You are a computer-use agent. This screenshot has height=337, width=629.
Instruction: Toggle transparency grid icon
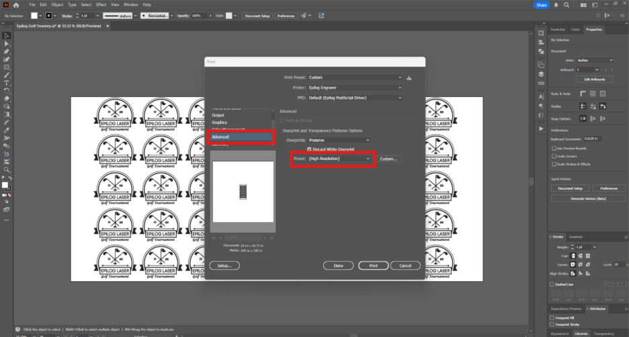point(603,93)
